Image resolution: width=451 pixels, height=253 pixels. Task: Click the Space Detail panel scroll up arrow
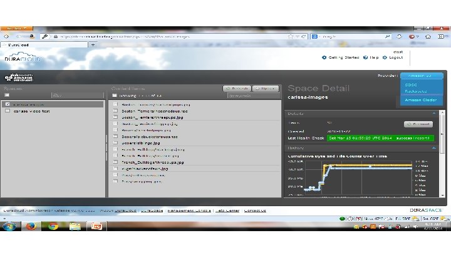442,112
